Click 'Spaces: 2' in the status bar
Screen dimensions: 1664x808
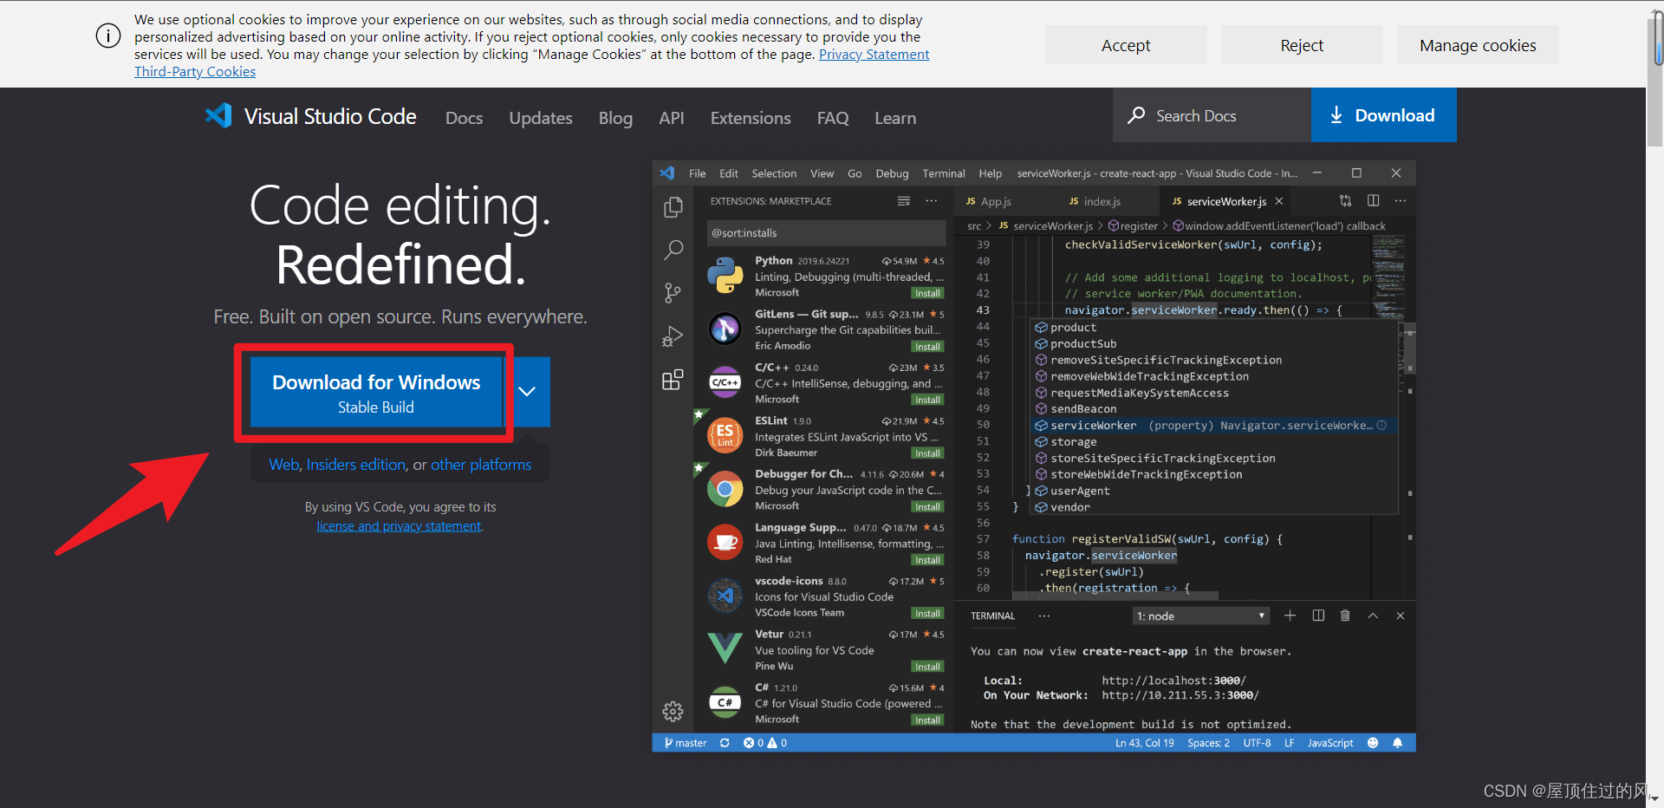[x=1208, y=743]
